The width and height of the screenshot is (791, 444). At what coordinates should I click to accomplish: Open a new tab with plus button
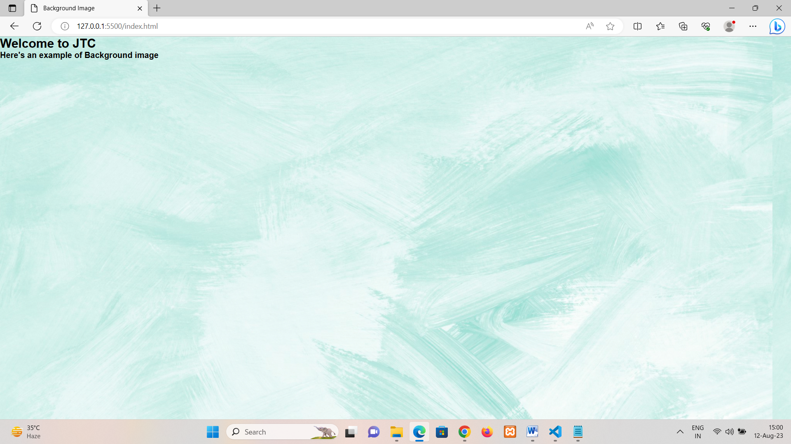(x=157, y=8)
